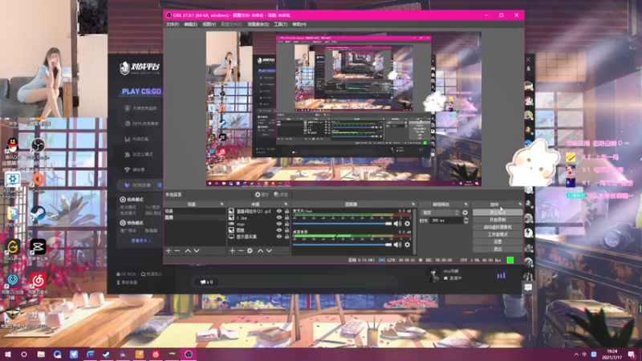Toggle lock on the gif source
The height and width of the screenshot is (361, 642).
pyautogui.click(x=286, y=211)
